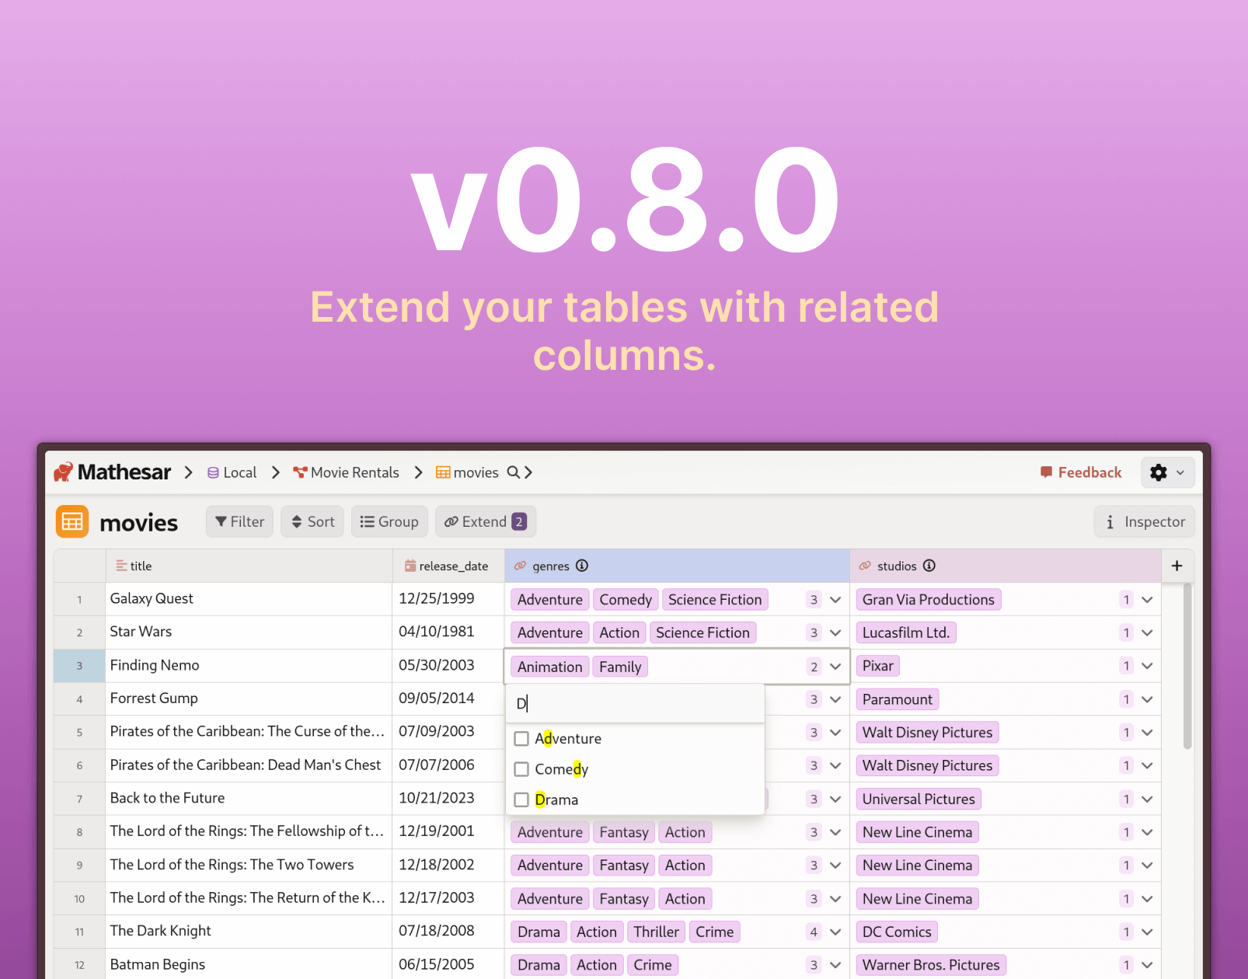Click the orange movies table icon

[x=72, y=522]
